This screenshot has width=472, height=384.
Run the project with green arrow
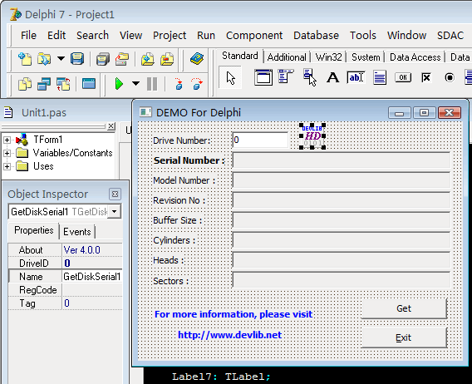pos(119,84)
